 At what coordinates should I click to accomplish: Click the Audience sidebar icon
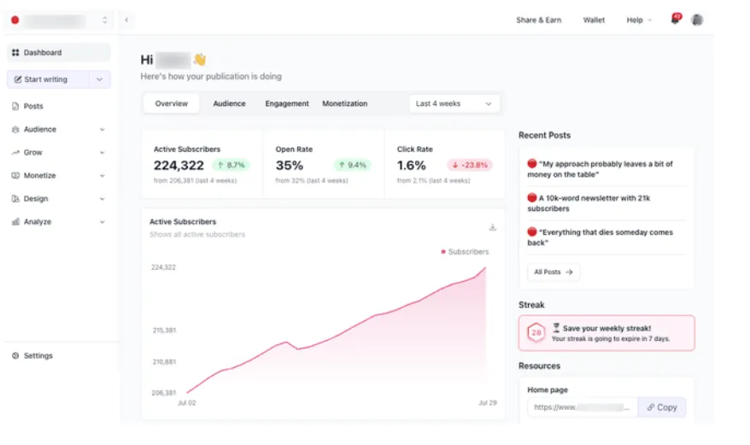point(15,129)
